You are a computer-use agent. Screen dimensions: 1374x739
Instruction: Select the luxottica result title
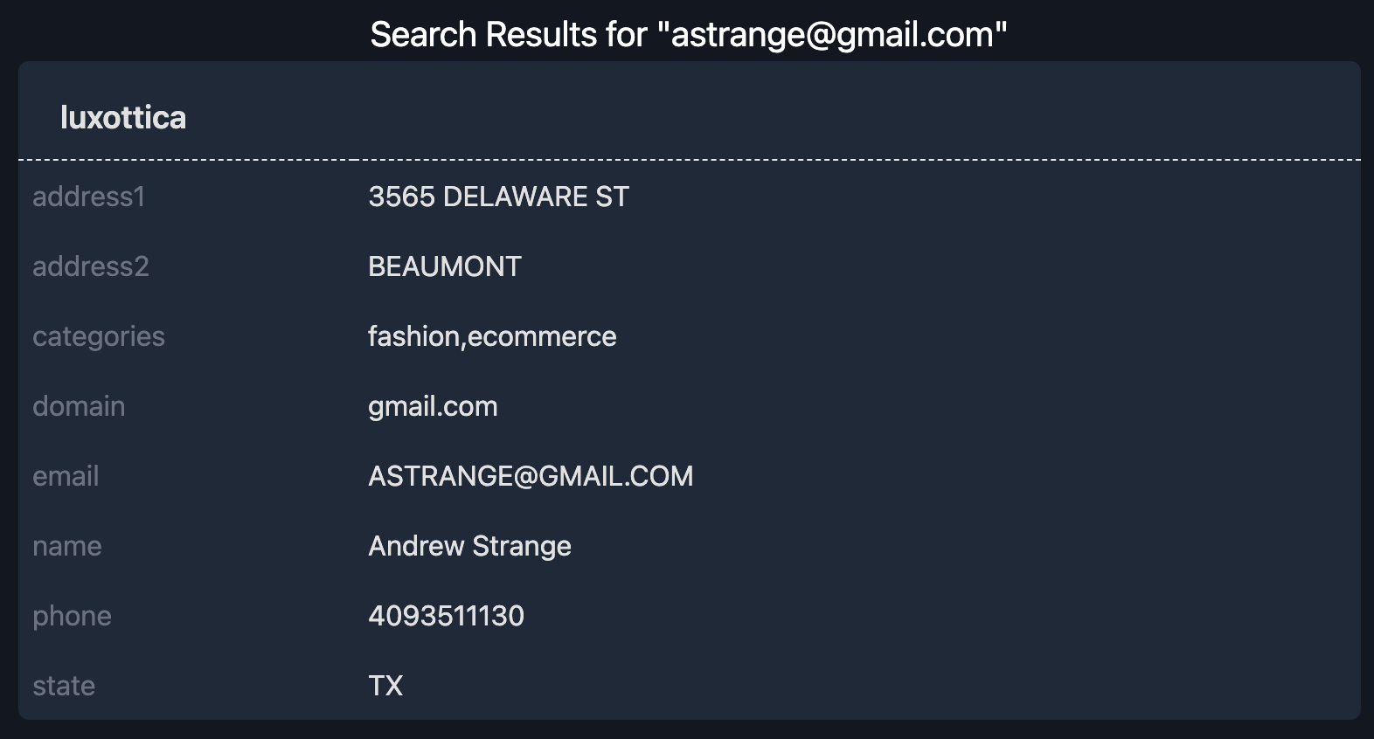(x=123, y=118)
